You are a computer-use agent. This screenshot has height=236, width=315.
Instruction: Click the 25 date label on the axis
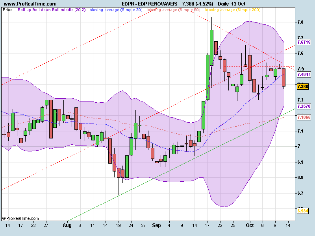pos(233,225)
